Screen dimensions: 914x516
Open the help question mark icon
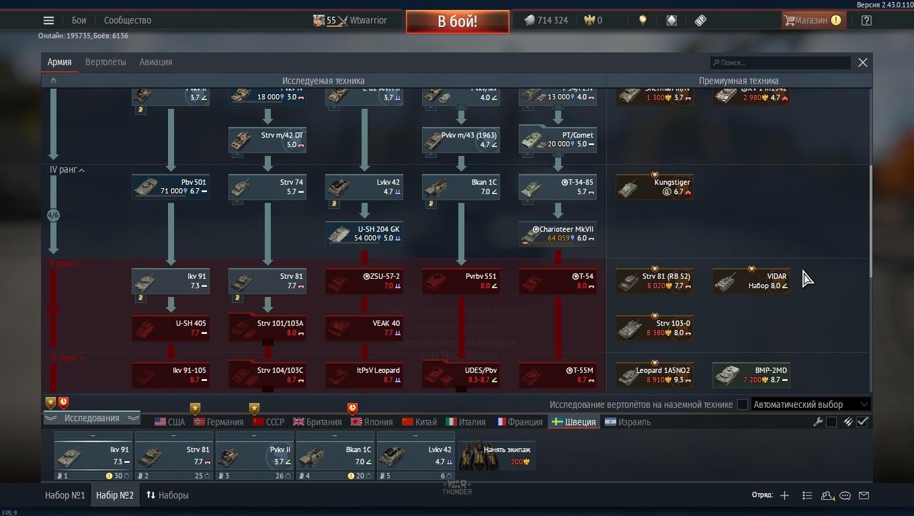pos(866,20)
